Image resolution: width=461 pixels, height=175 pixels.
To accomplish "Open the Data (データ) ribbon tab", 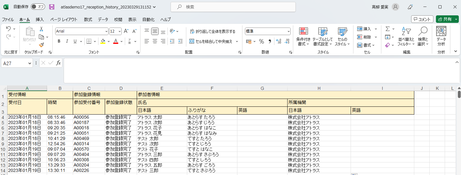I will click(103, 19).
